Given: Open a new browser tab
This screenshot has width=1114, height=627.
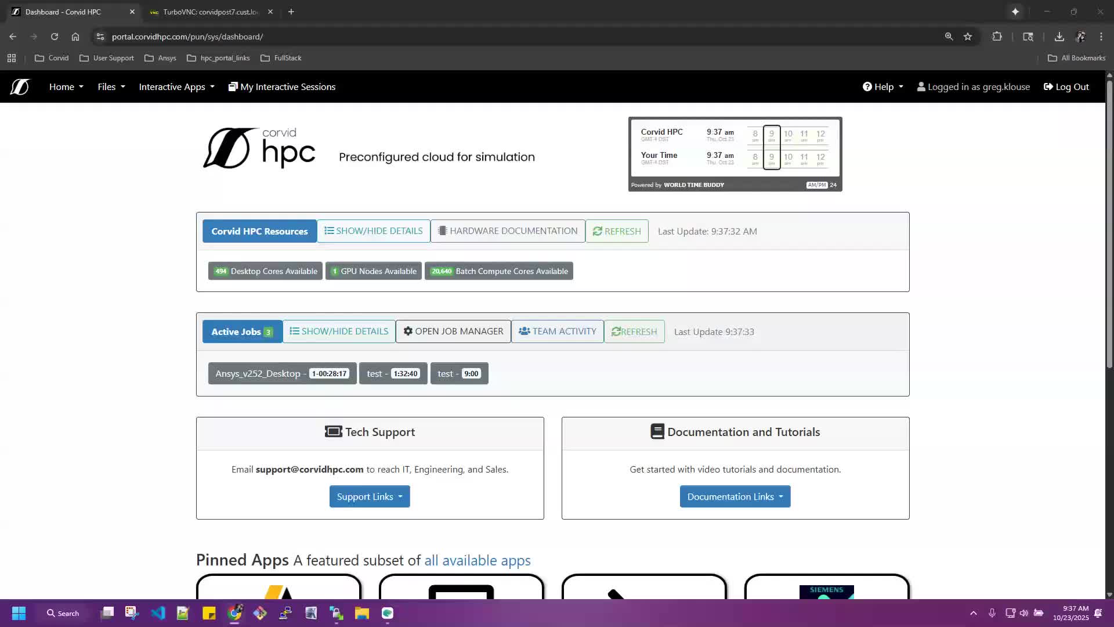Looking at the screenshot, I should (x=291, y=12).
